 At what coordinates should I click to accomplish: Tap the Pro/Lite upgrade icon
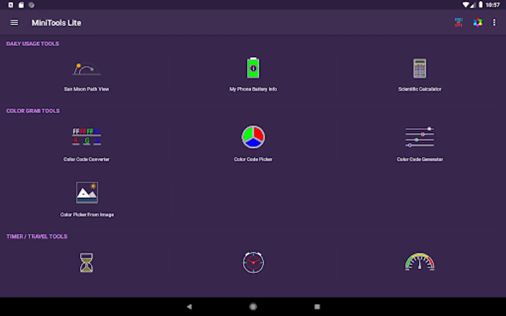[459, 22]
